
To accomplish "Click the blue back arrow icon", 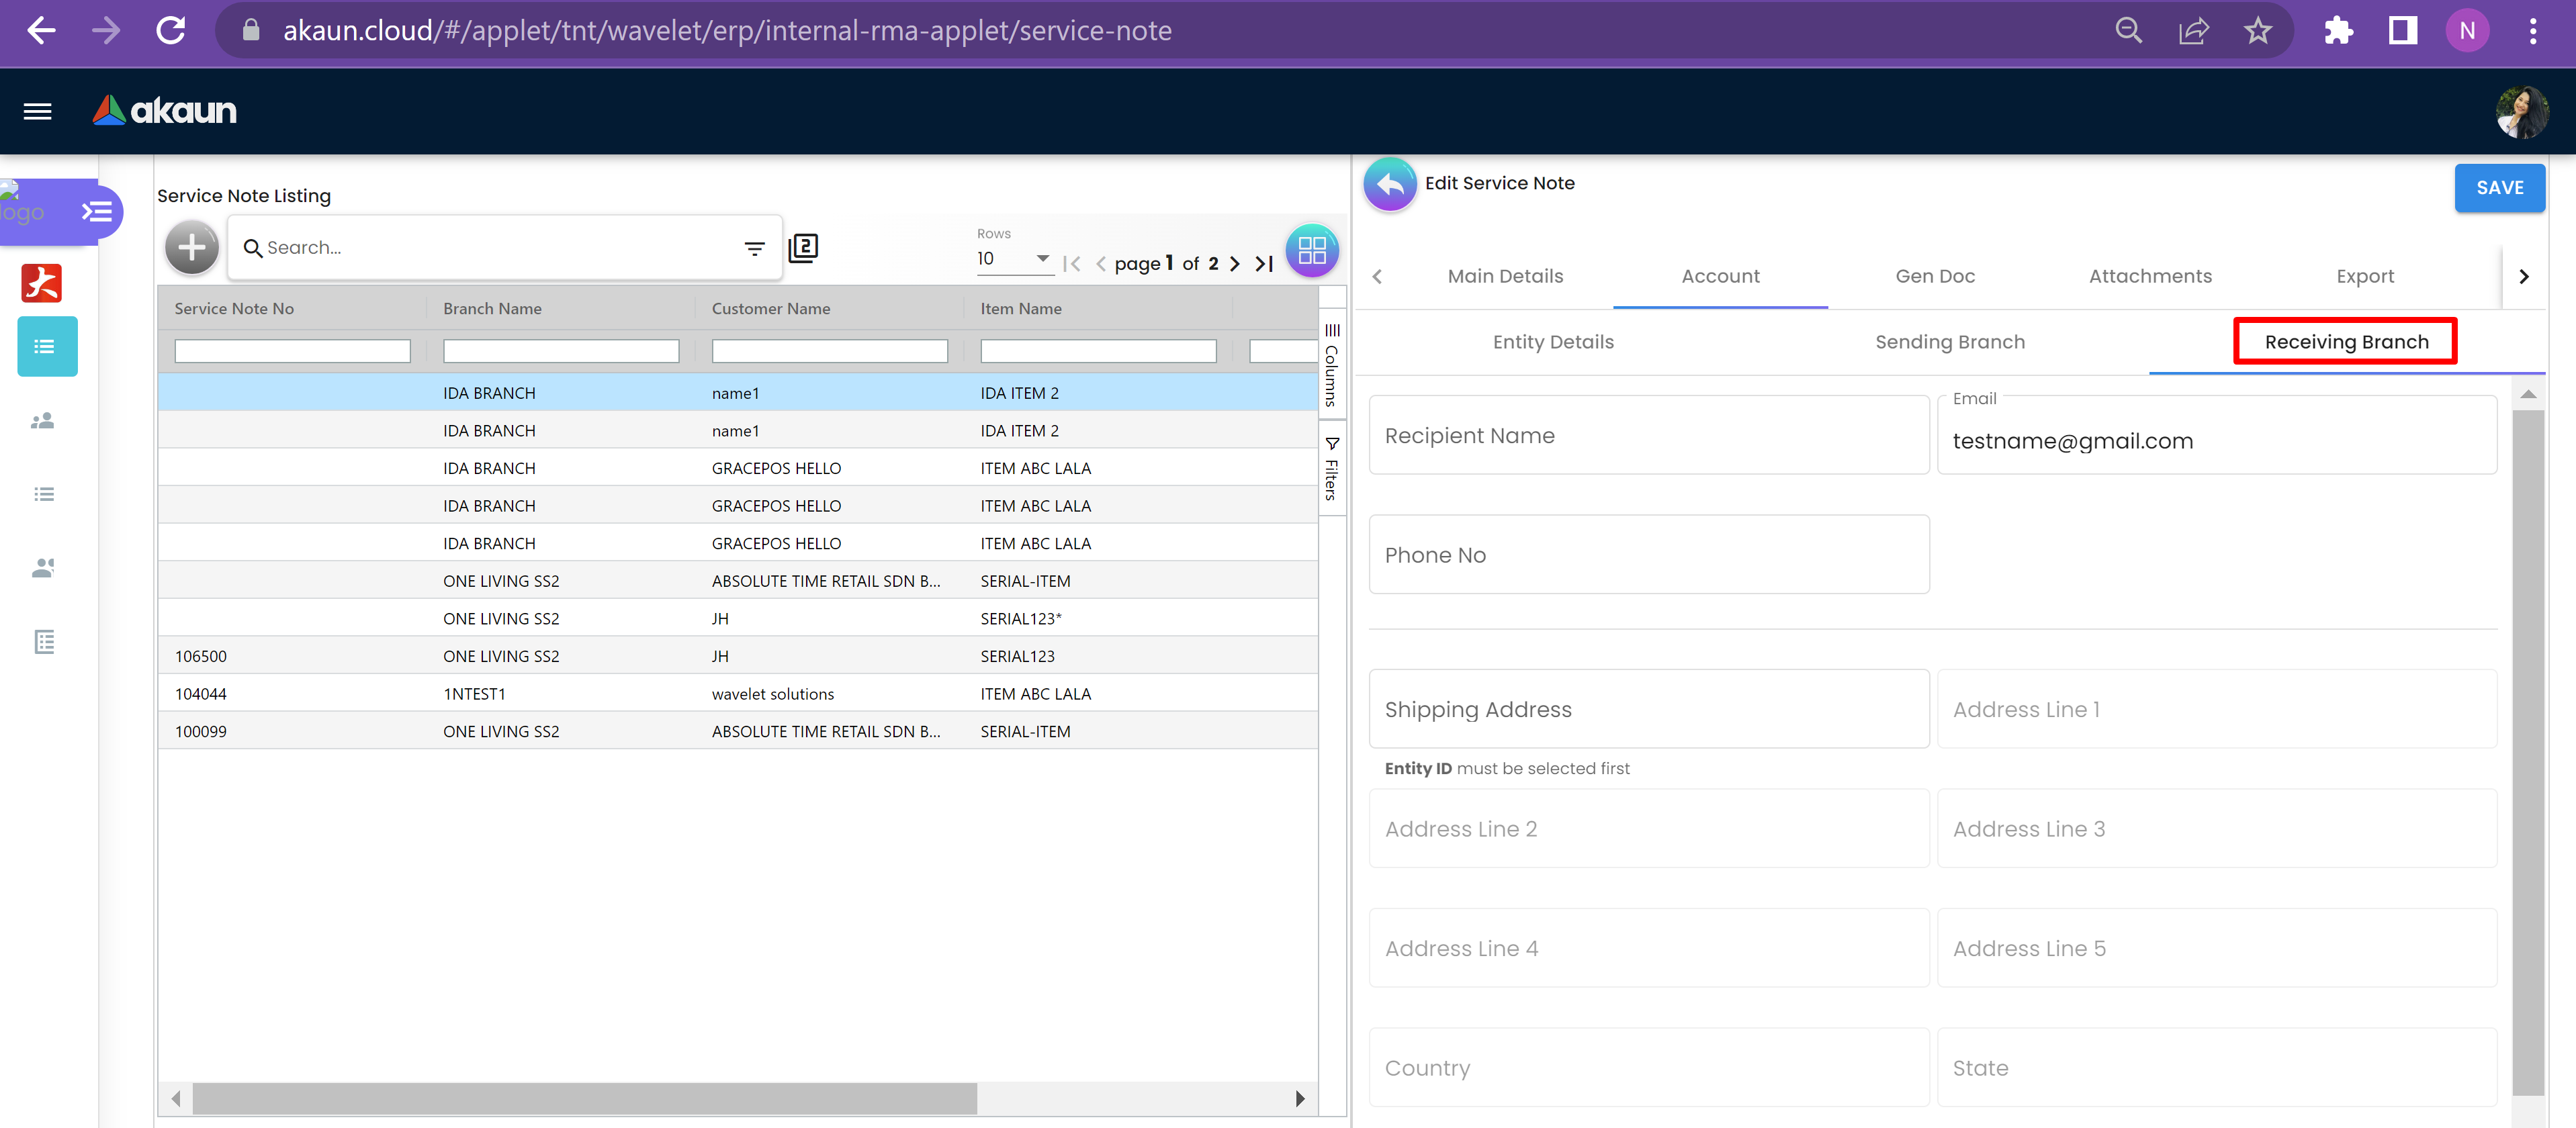I will 1390,184.
